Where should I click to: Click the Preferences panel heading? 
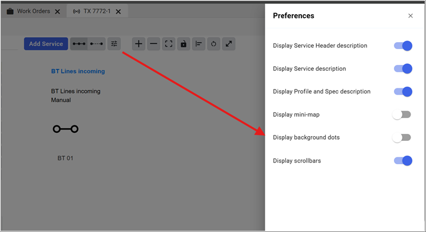tap(293, 16)
